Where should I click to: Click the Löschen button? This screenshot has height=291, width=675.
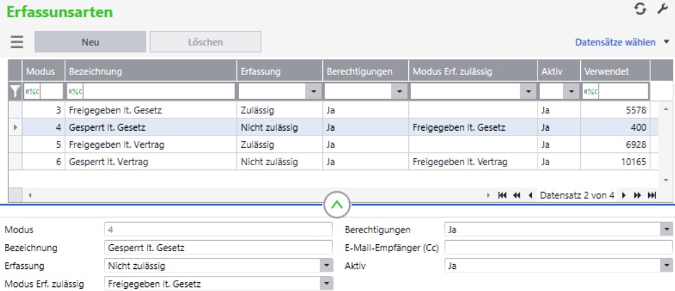205,42
